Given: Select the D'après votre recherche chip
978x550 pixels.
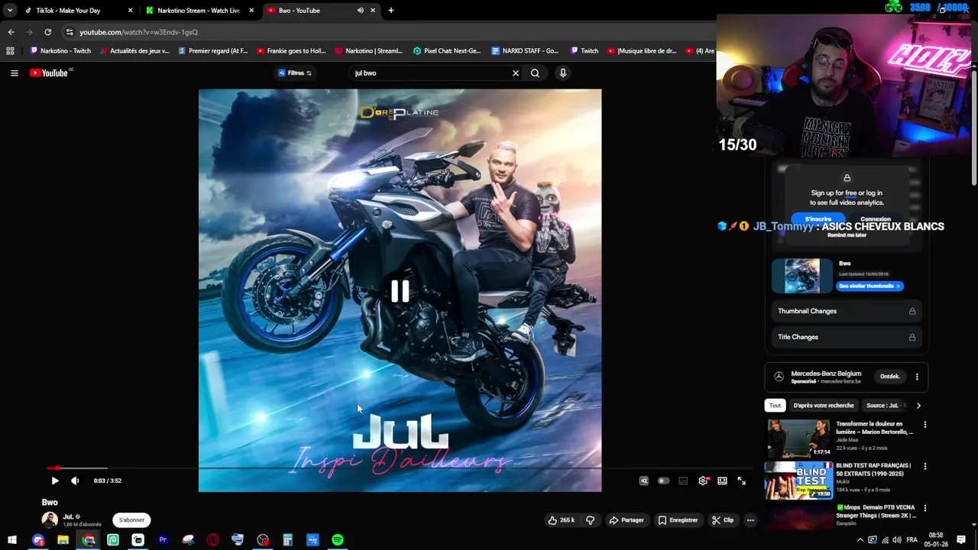Looking at the screenshot, I should coord(824,406).
